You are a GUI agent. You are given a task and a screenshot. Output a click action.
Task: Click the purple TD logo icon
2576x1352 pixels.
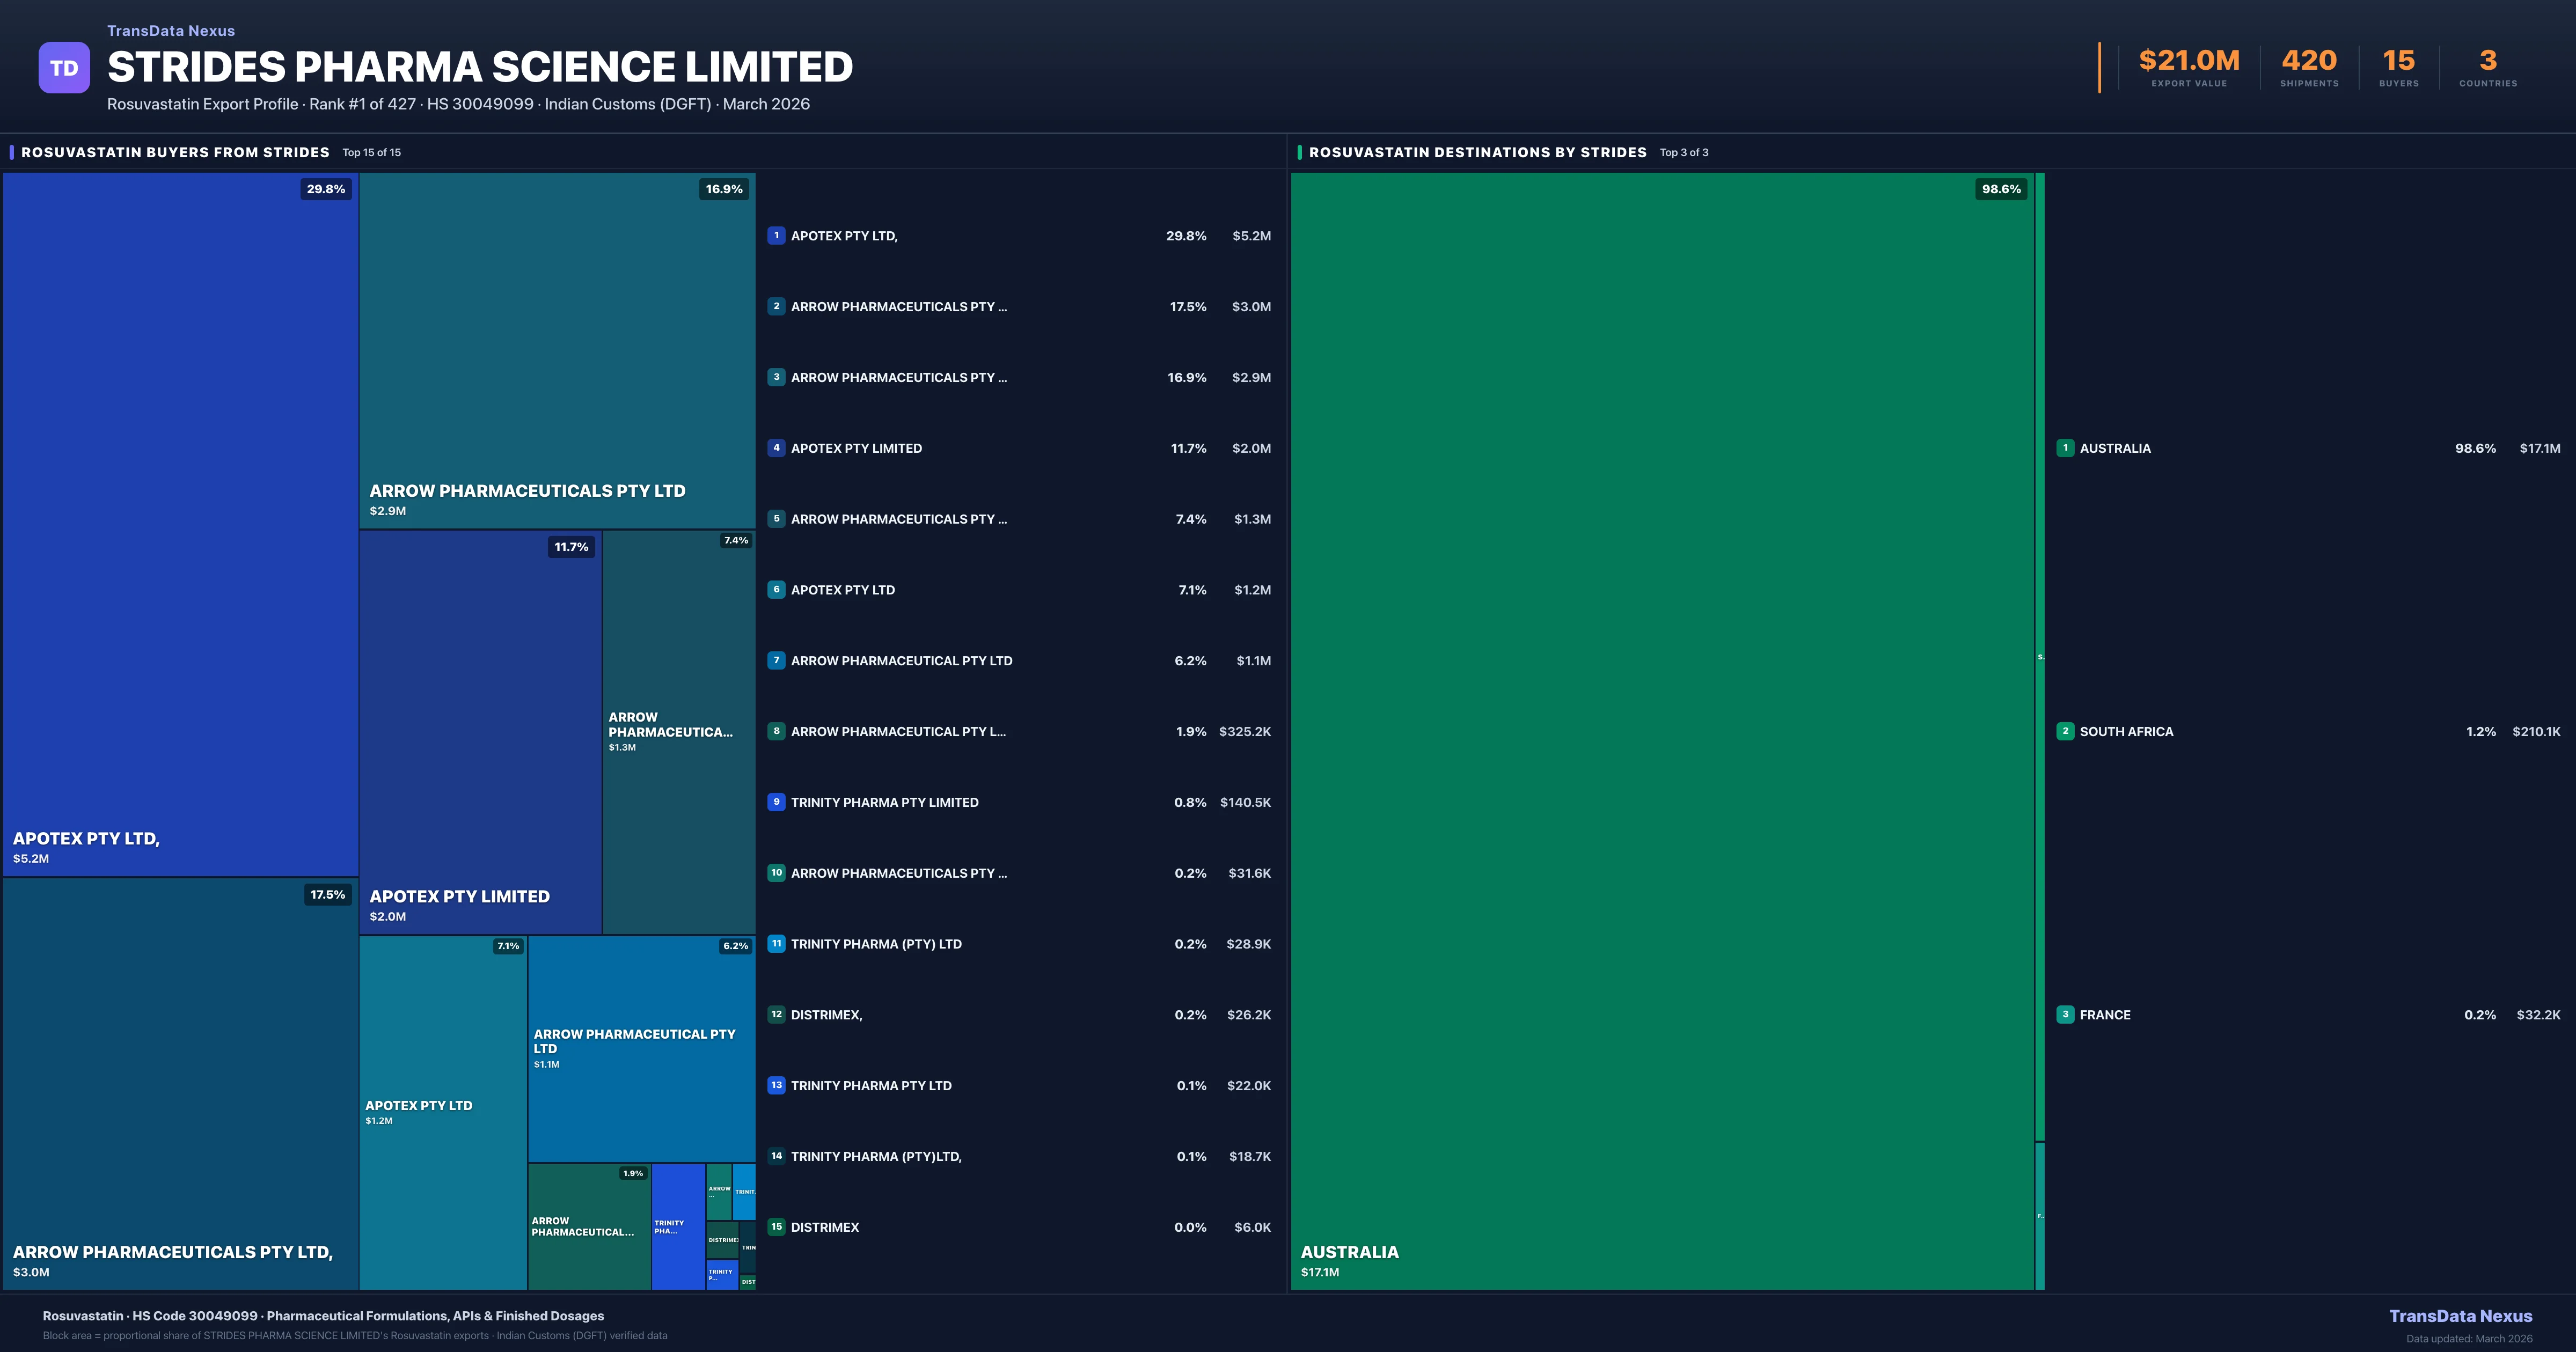[x=64, y=68]
